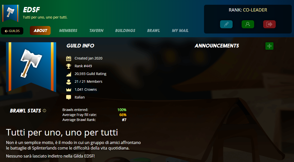Click the large axe guild banner
Screen dimensions: 294x162
(x=31, y=67)
